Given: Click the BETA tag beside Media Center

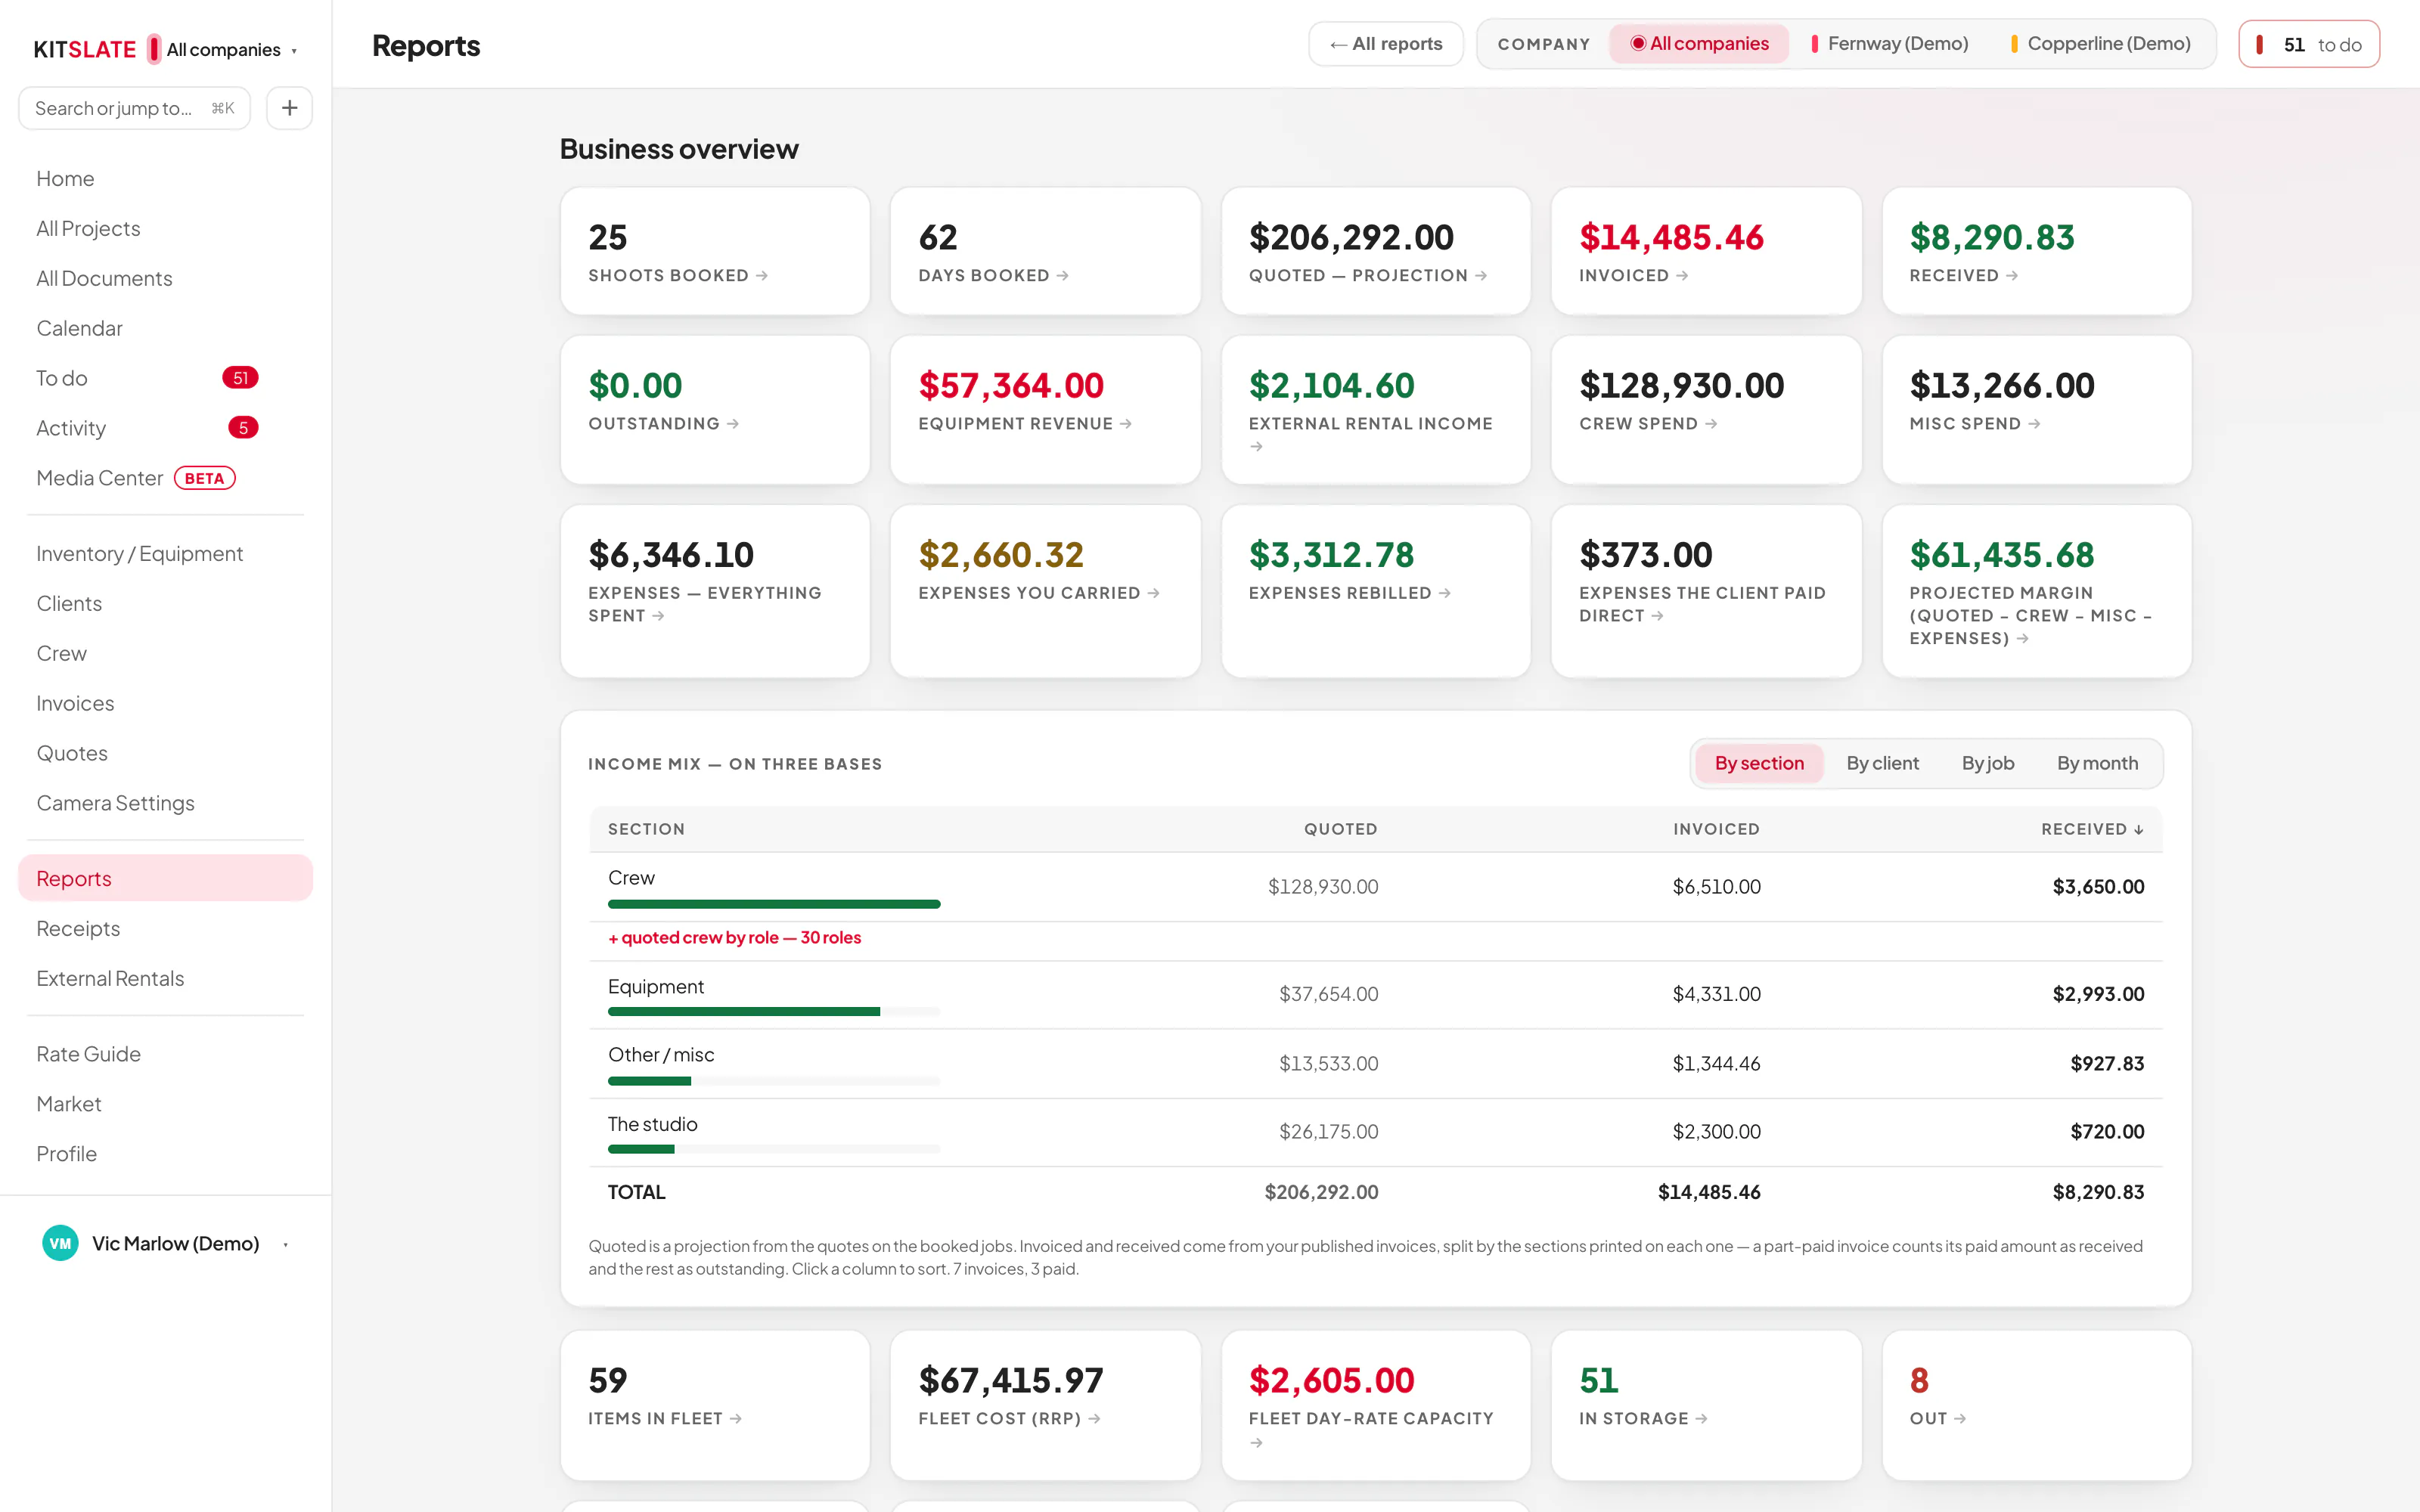Looking at the screenshot, I should point(204,478).
